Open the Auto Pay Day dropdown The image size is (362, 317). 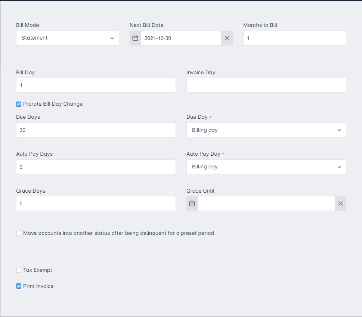pos(266,167)
